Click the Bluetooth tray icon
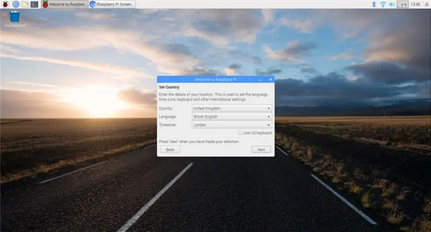Screen dimensions: 431x232 tap(373, 4)
